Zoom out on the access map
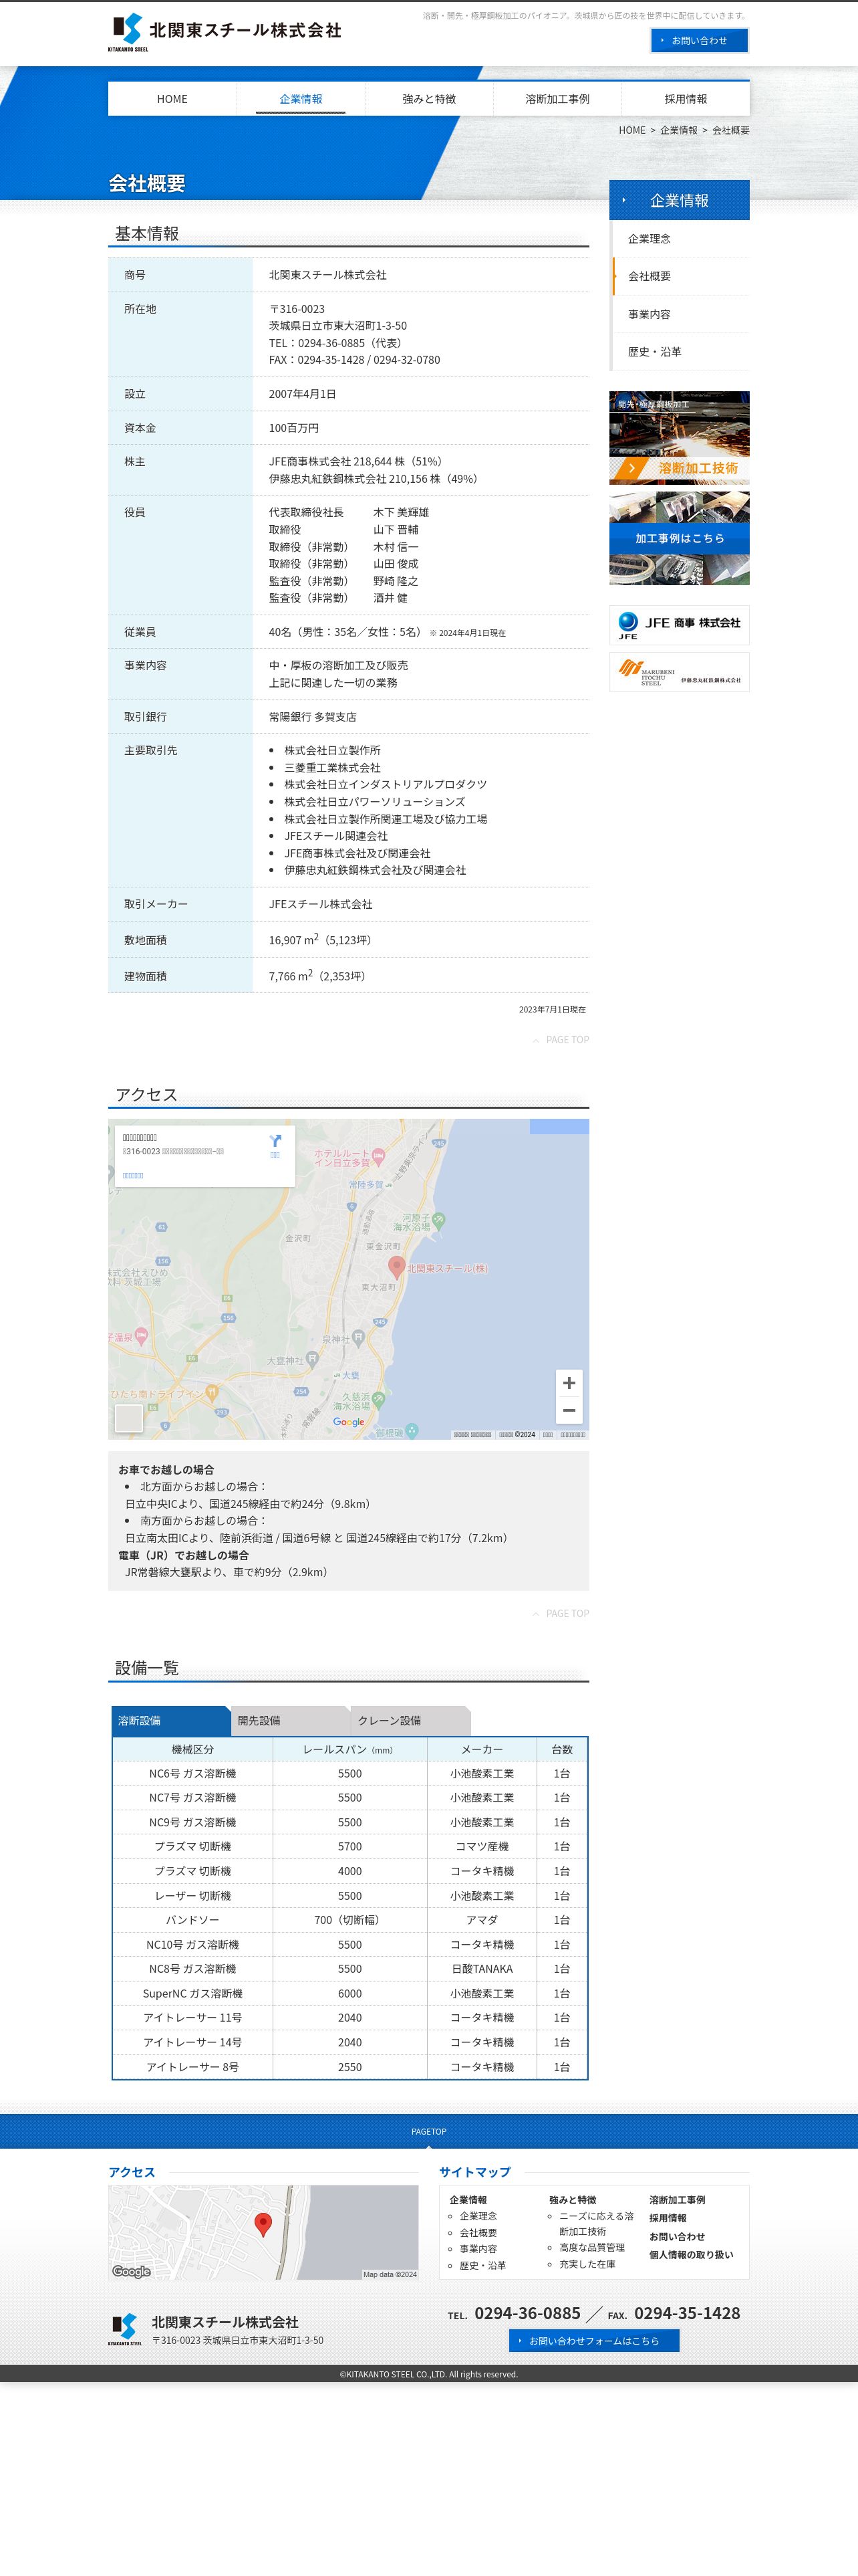858x2576 pixels. pyautogui.click(x=569, y=1410)
